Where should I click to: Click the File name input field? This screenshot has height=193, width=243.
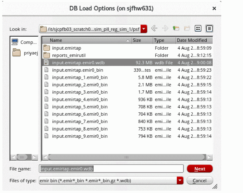pos(111,169)
